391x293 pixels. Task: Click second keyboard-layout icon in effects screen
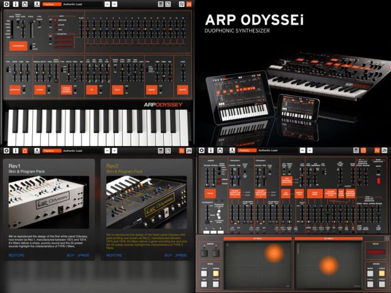point(168,4)
